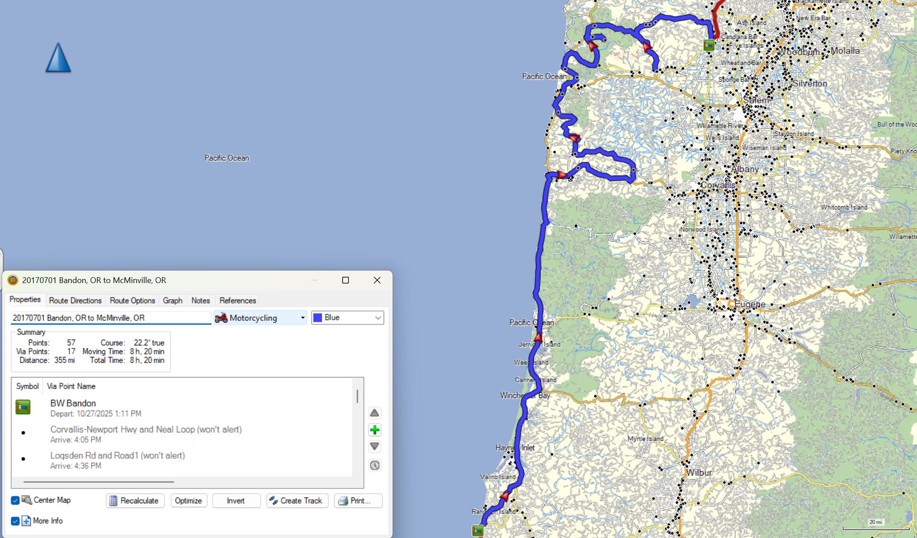Uncheck the More Info checkbox
Screen dimensions: 917x538
tap(15, 521)
